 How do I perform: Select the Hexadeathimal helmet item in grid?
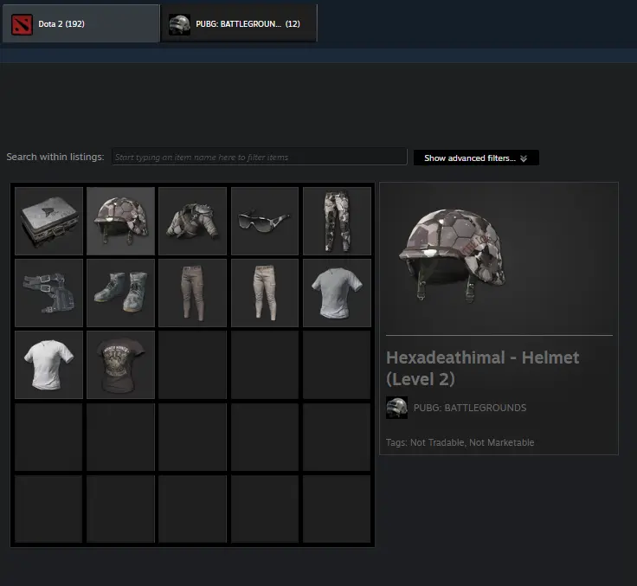(120, 221)
